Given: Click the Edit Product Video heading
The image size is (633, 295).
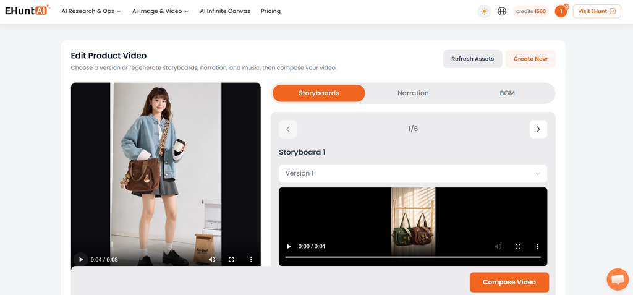Looking at the screenshot, I should [109, 56].
